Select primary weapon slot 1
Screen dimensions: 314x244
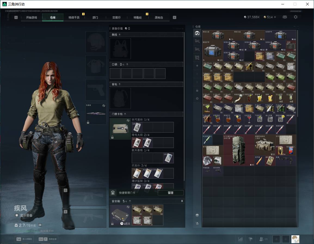85,197
